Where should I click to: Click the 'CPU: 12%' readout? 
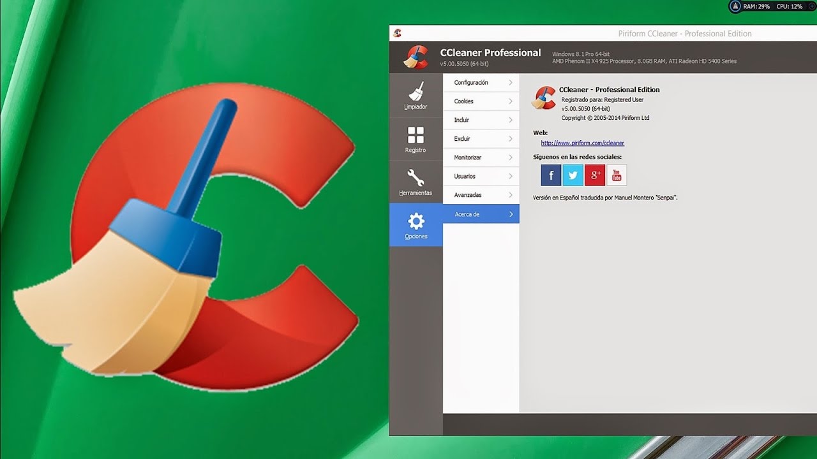(790, 6)
